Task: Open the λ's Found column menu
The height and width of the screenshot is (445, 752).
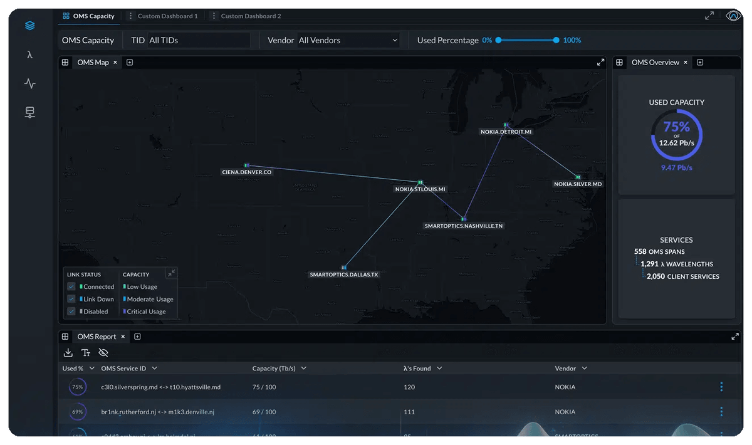Action: 439,369
